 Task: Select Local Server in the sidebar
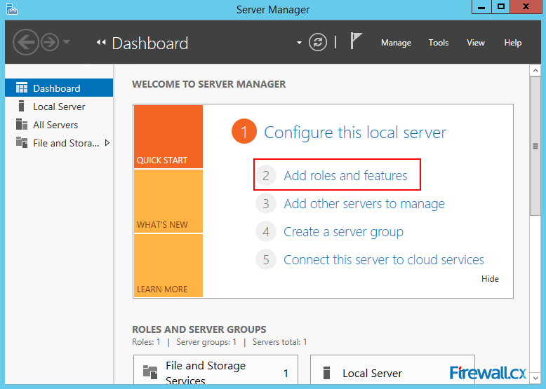(x=59, y=107)
